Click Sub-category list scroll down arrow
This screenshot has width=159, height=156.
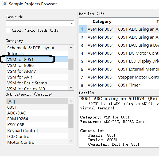[71, 141]
